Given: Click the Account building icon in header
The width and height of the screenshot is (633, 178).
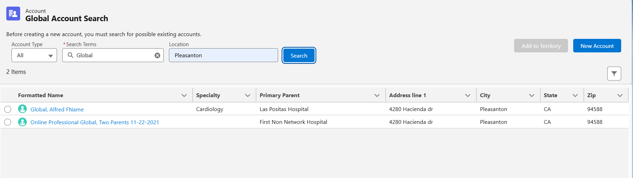Looking at the screenshot, I should click(13, 14).
